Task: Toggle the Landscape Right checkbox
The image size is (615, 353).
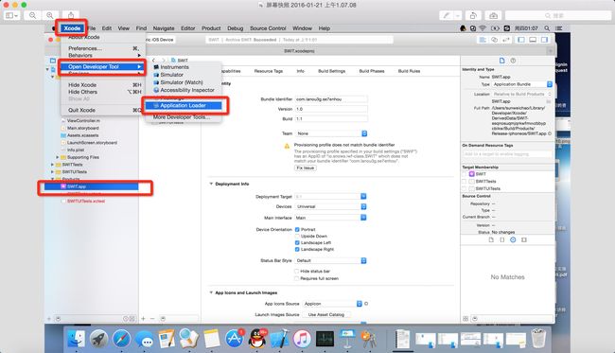Action: [297, 250]
